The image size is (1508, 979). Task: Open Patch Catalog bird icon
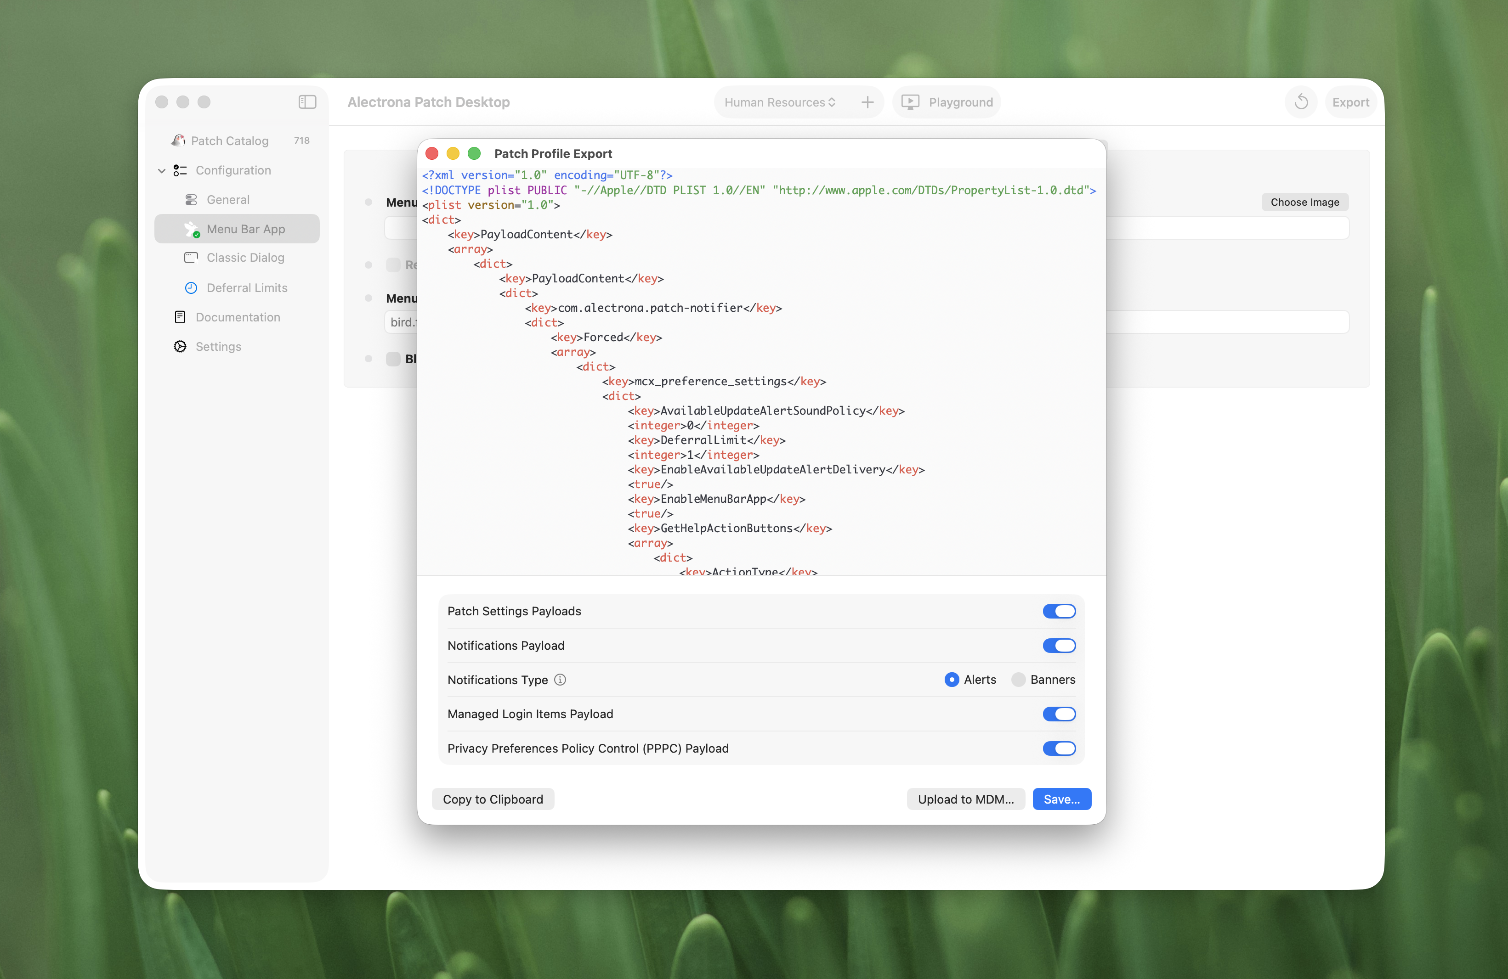coord(179,141)
